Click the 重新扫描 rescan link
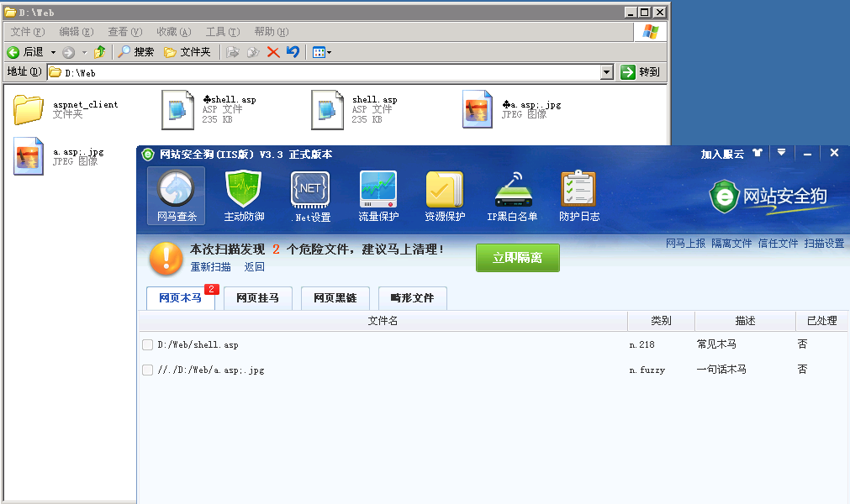This screenshot has width=850, height=504. [210, 267]
